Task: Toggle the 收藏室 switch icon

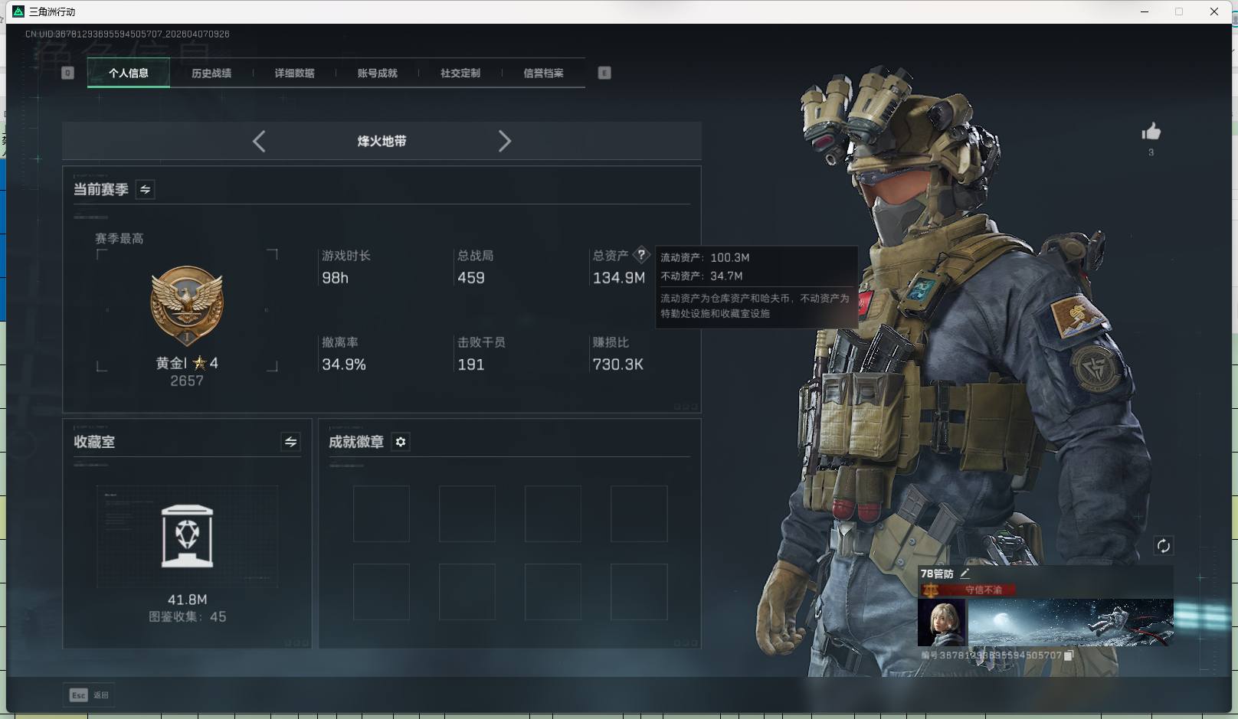Action: tap(290, 442)
